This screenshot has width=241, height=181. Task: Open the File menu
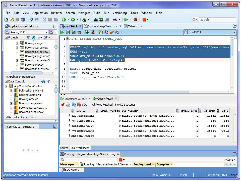[8, 13]
